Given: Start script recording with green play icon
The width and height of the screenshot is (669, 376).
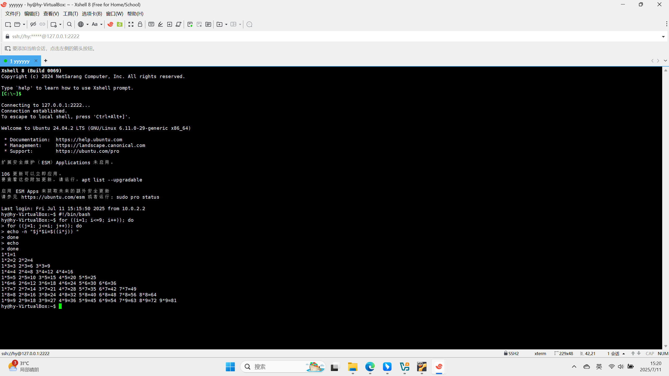Looking at the screenshot, I should [x=190, y=24].
